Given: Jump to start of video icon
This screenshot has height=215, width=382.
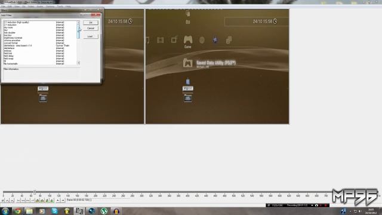Looking at the screenshot, I should pos(19,200).
